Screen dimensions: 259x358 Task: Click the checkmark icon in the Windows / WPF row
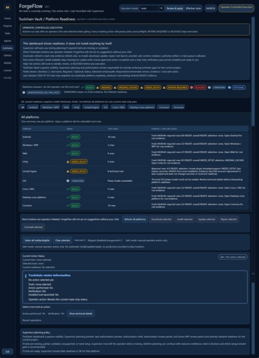click(68, 145)
